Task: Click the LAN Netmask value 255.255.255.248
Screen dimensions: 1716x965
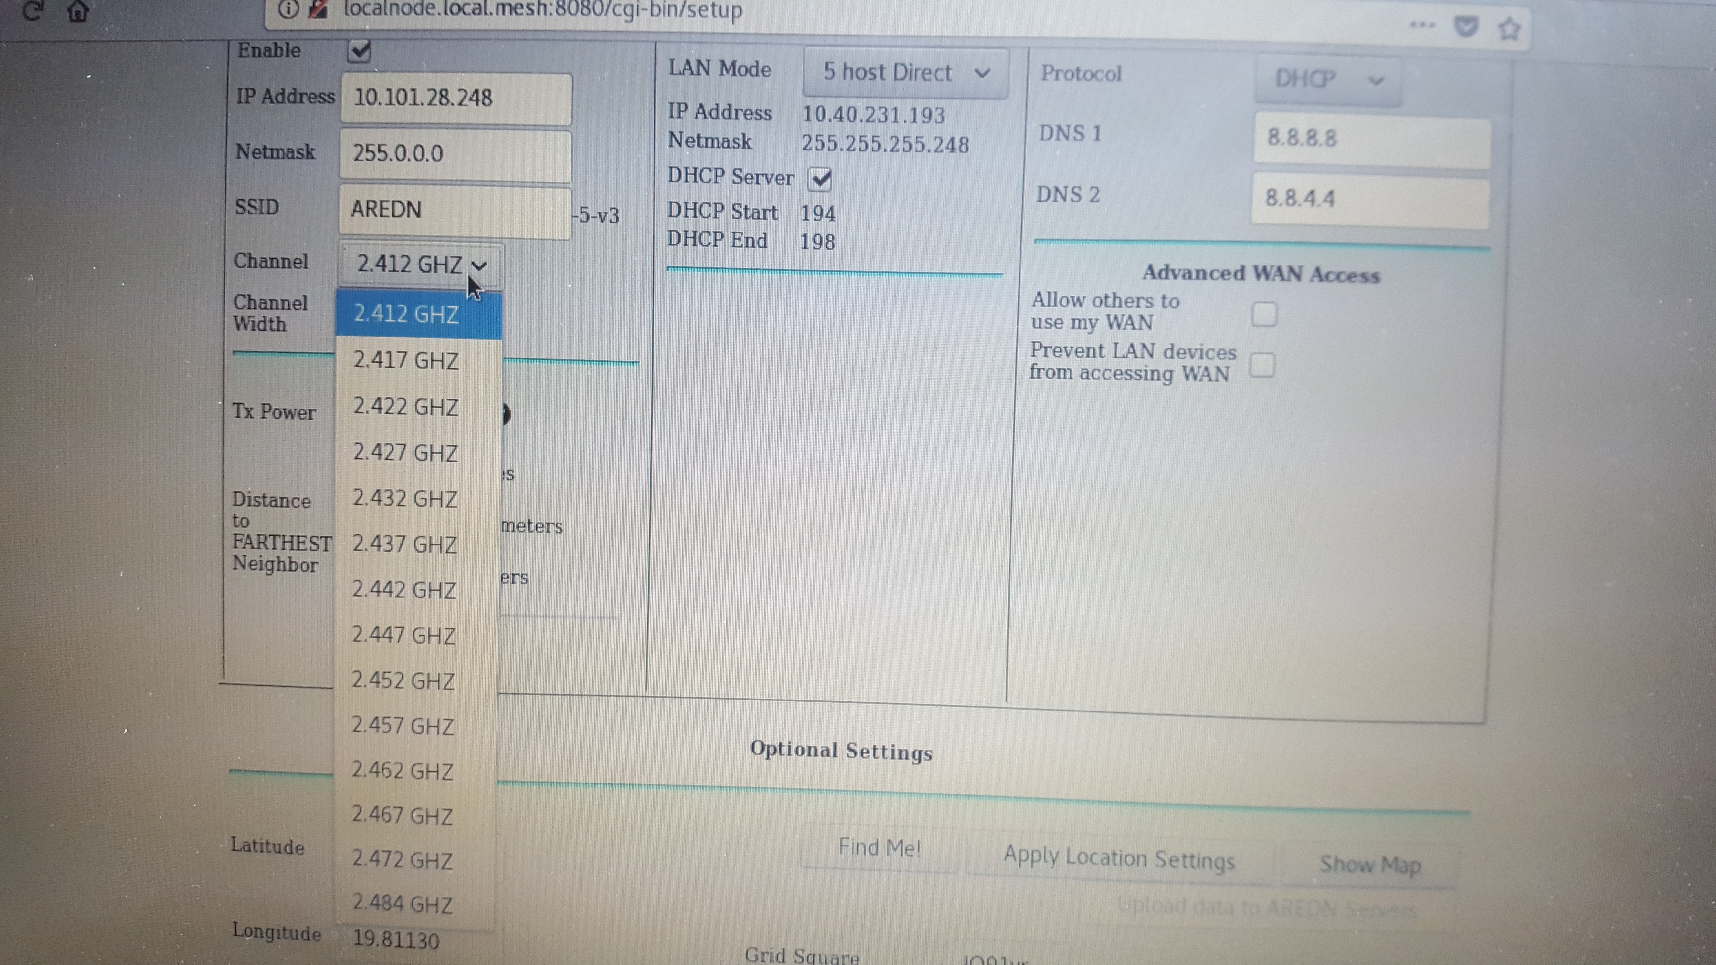Action: [885, 144]
